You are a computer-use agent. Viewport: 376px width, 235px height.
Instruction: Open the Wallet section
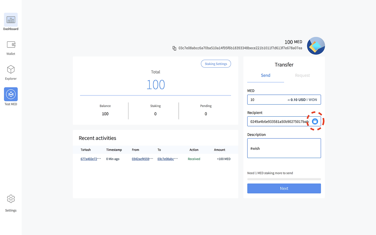(x=11, y=48)
